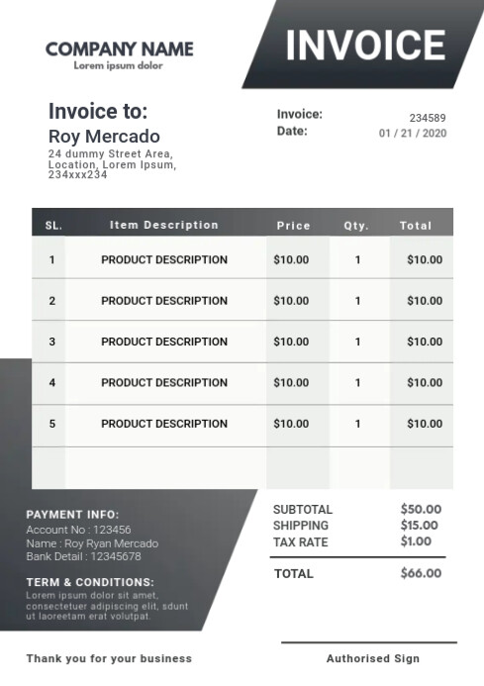Click the Item Description column header

click(x=164, y=225)
